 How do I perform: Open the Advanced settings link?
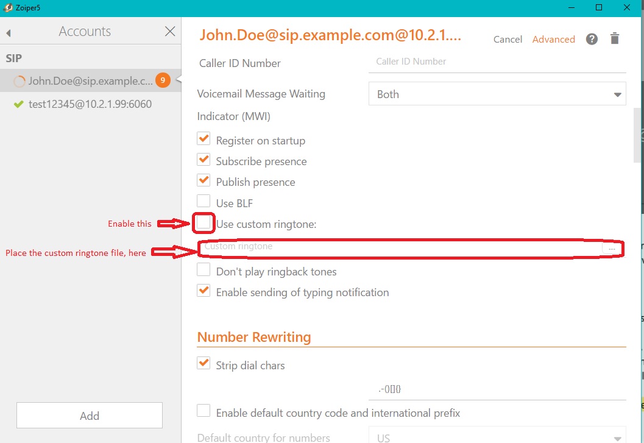553,40
